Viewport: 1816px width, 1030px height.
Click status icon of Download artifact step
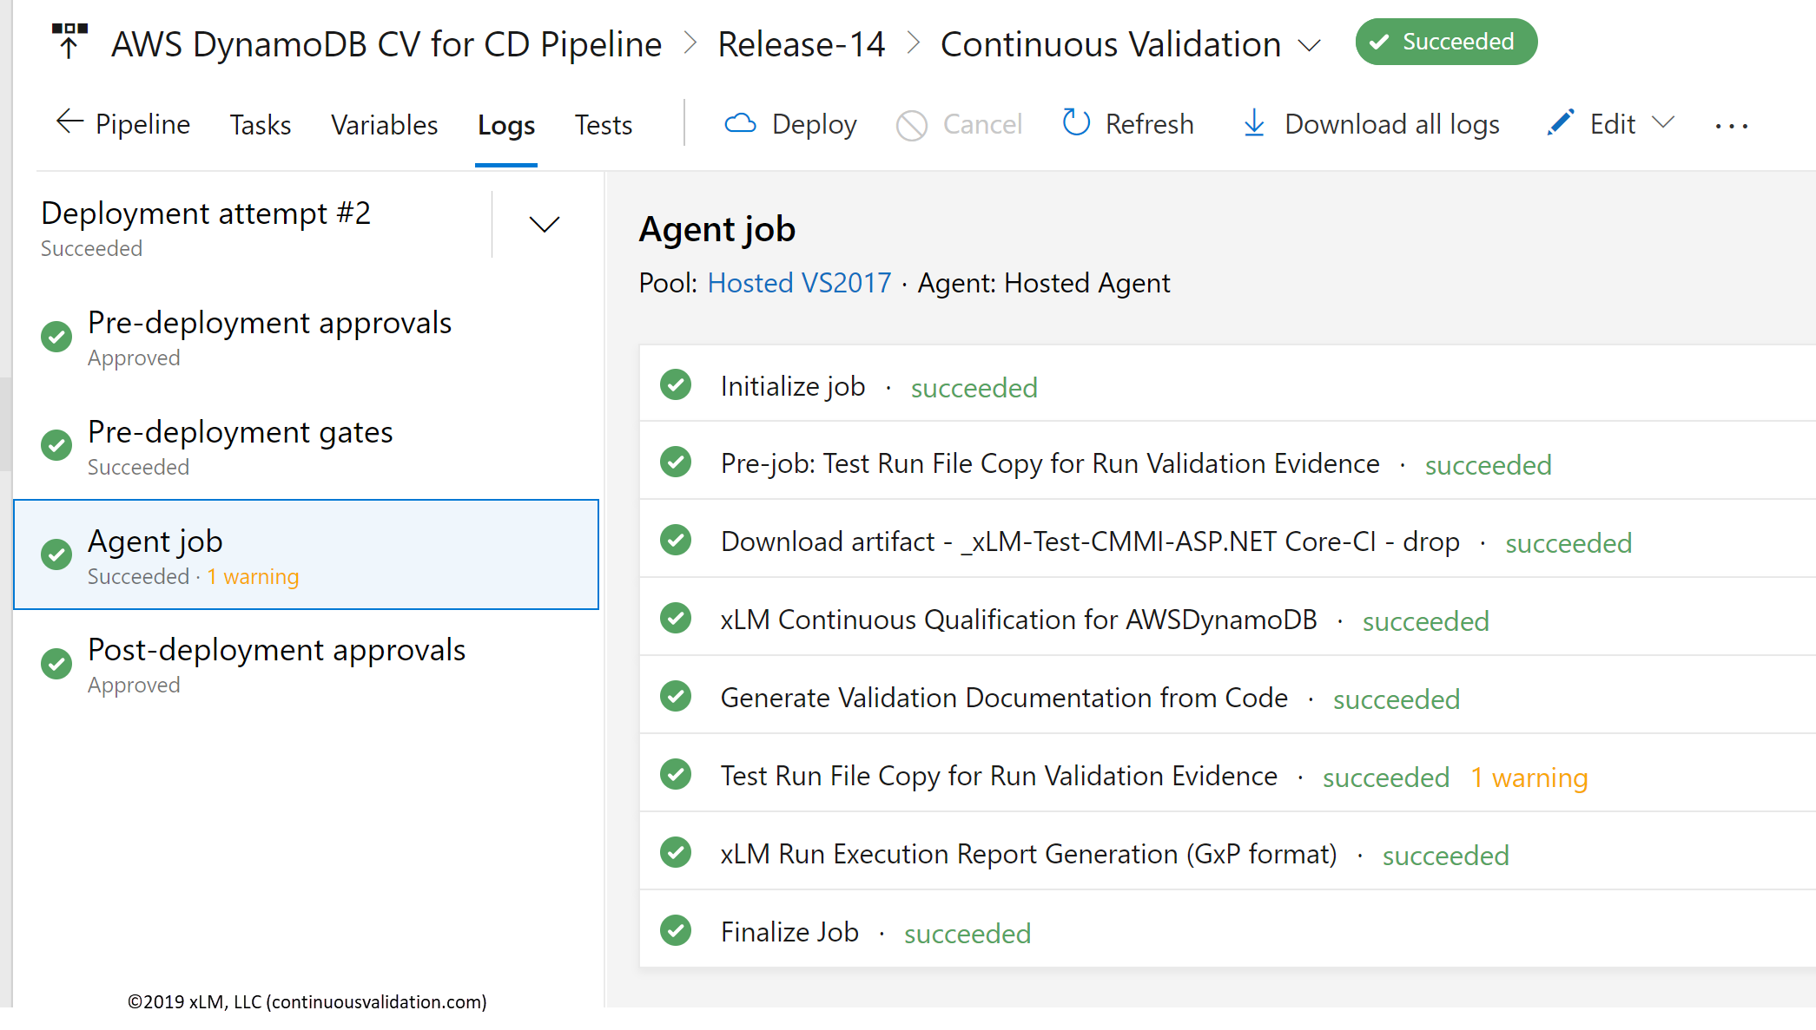click(676, 540)
